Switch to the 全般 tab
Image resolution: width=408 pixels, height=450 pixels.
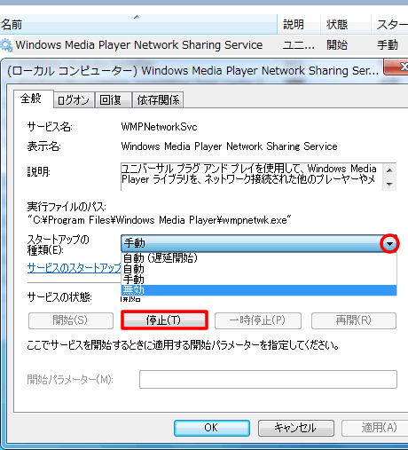[33, 99]
